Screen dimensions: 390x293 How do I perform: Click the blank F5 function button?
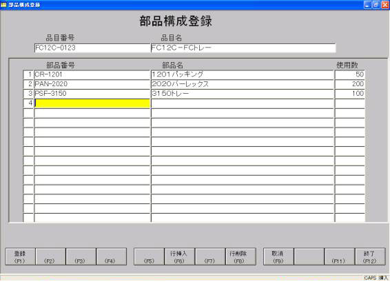click(149, 256)
